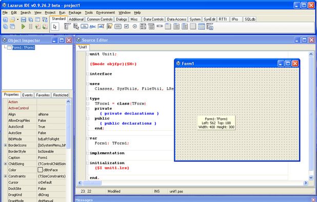Pick the TCheckBox component in the palette

click(x=126, y=27)
